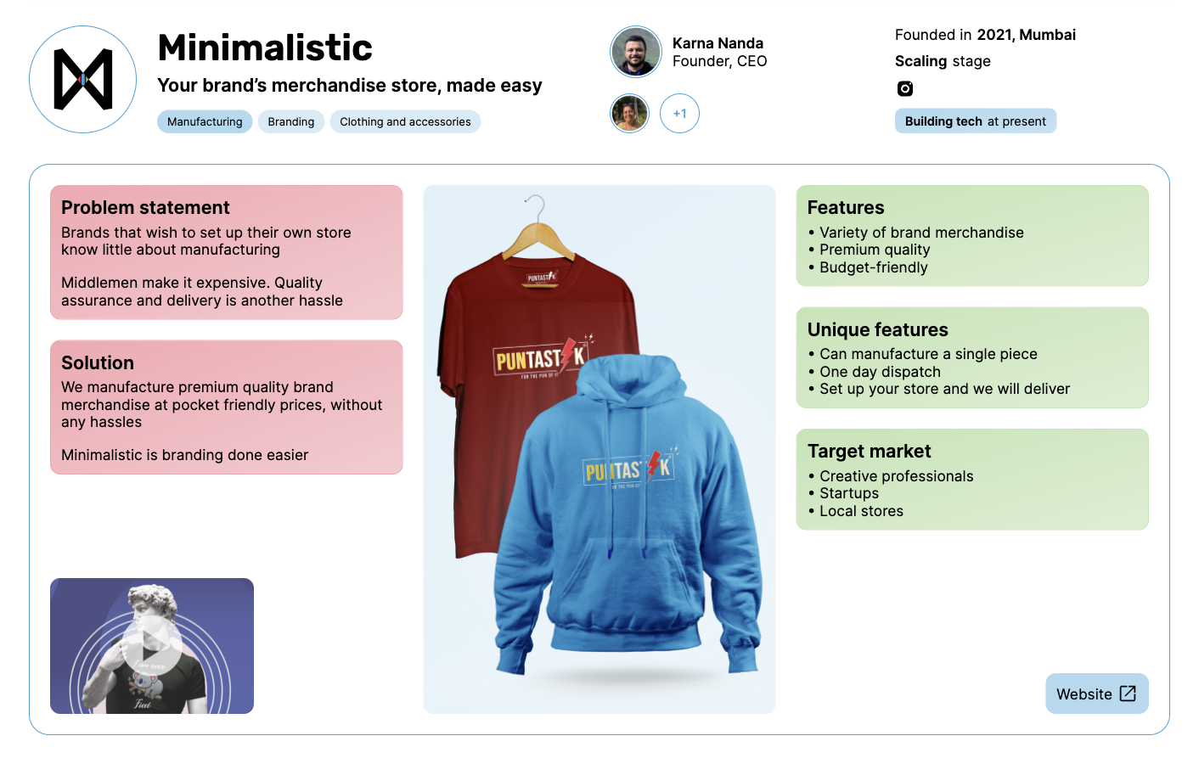Click the Minimalistic logo icon

(x=83, y=79)
